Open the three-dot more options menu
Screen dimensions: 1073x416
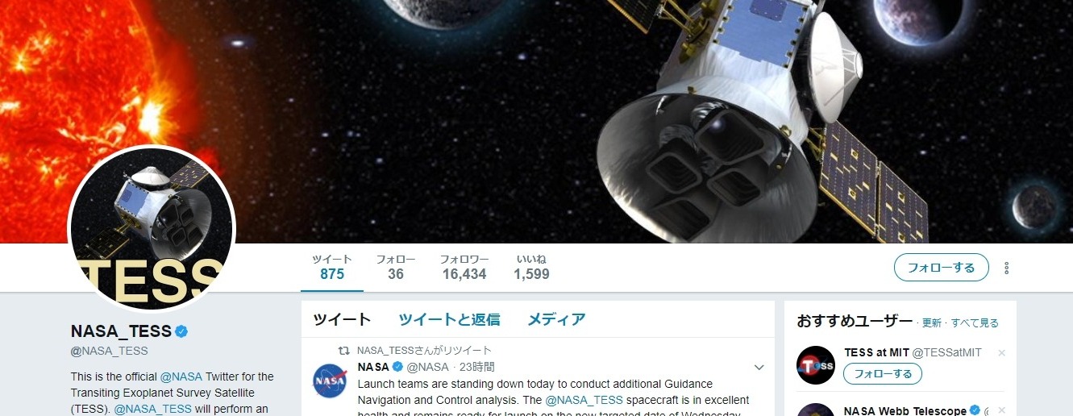(x=1006, y=268)
